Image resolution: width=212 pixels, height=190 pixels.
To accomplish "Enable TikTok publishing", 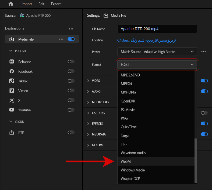I will (71, 81).
